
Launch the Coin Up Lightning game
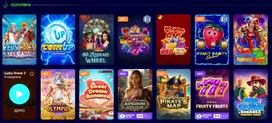58,40
